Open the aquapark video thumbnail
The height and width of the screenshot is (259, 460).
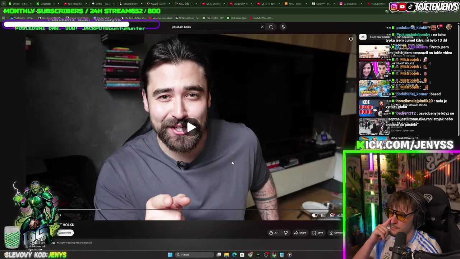click(x=374, y=88)
